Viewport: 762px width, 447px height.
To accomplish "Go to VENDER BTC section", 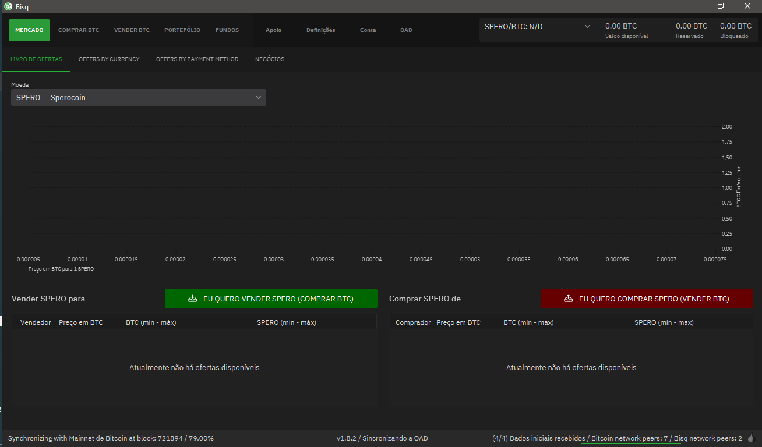I will 132,30.
